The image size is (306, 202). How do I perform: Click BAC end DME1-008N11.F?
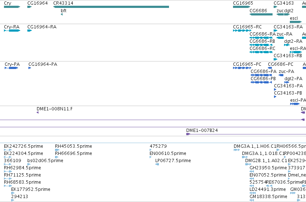point(54,109)
